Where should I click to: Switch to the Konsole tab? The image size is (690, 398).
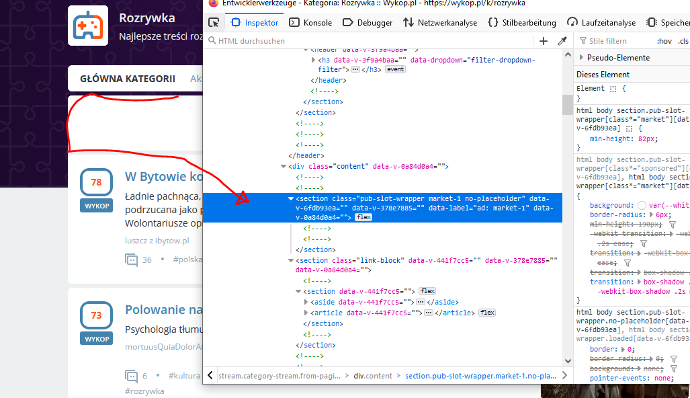[x=311, y=22]
